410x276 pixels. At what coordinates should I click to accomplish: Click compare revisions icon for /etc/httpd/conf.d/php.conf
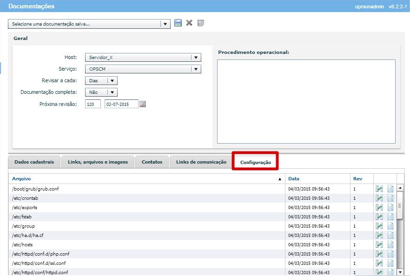point(379,254)
